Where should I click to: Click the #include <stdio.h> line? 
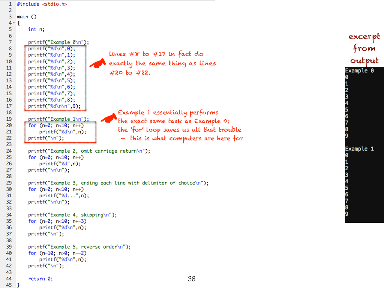pyautogui.click(x=42, y=4)
